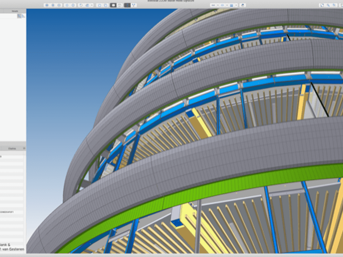Click the dark highlighted view-mode icon in toolbar

tap(127, 5)
